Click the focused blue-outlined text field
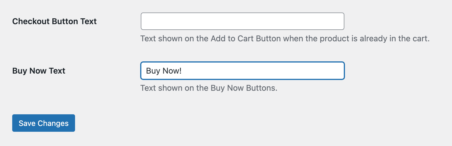 click(x=242, y=71)
